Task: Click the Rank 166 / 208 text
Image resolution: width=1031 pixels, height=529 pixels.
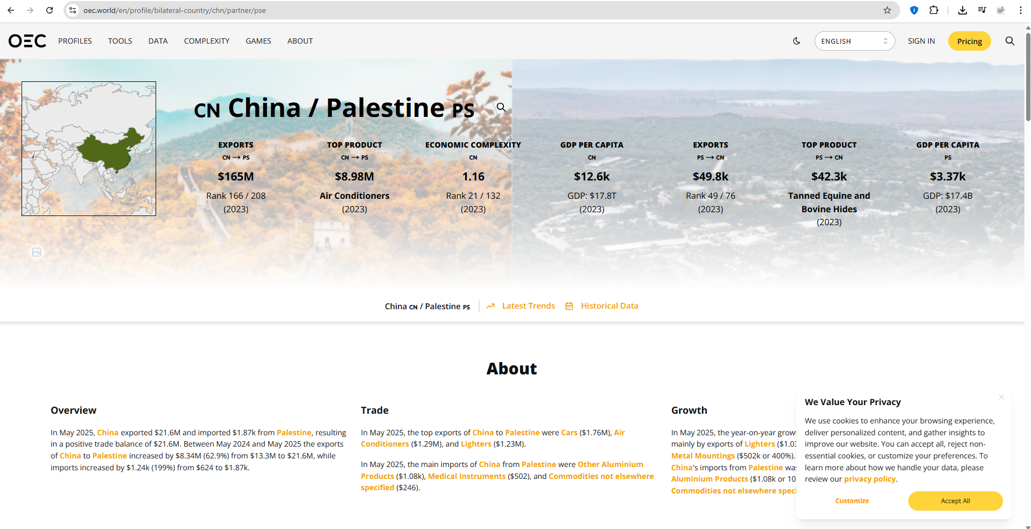Action: tap(236, 196)
